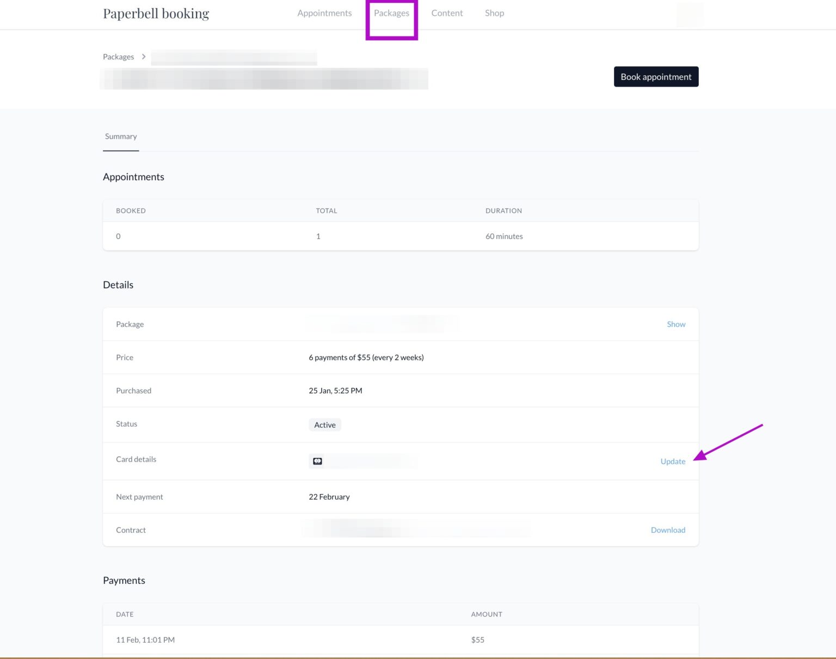This screenshot has width=836, height=659.
Task: Click the Next payment row showing 22 February
Action: point(329,496)
